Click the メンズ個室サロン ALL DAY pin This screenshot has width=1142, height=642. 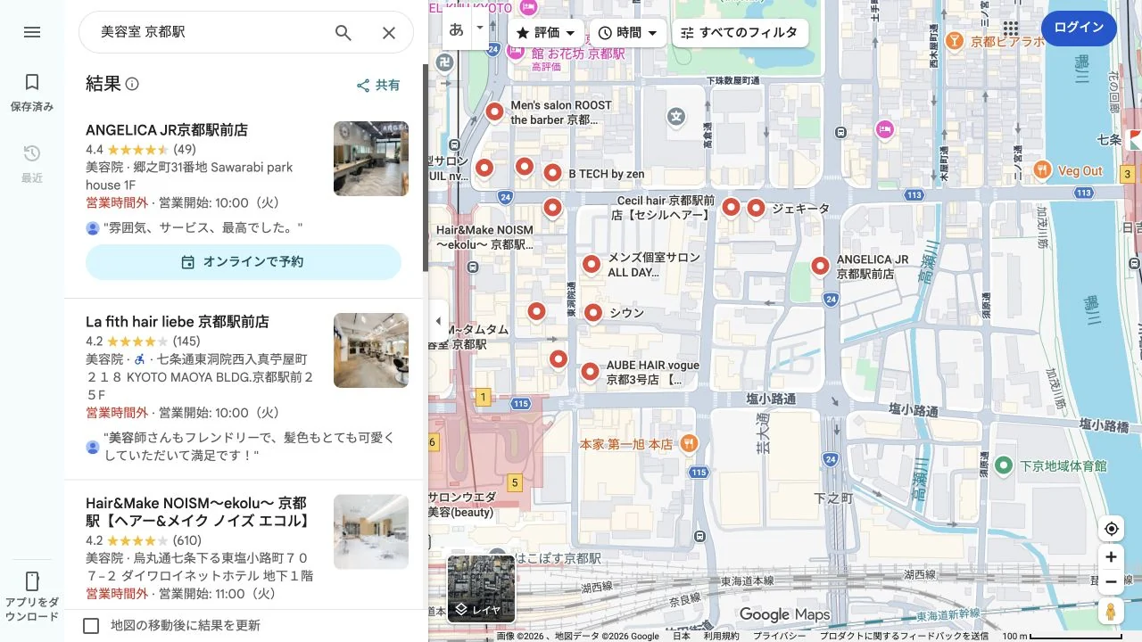[x=592, y=264]
